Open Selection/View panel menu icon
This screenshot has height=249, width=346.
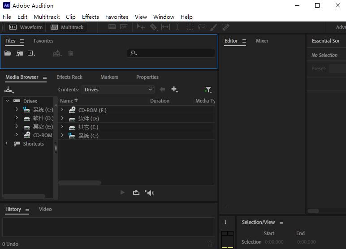[x=281, y=223]
